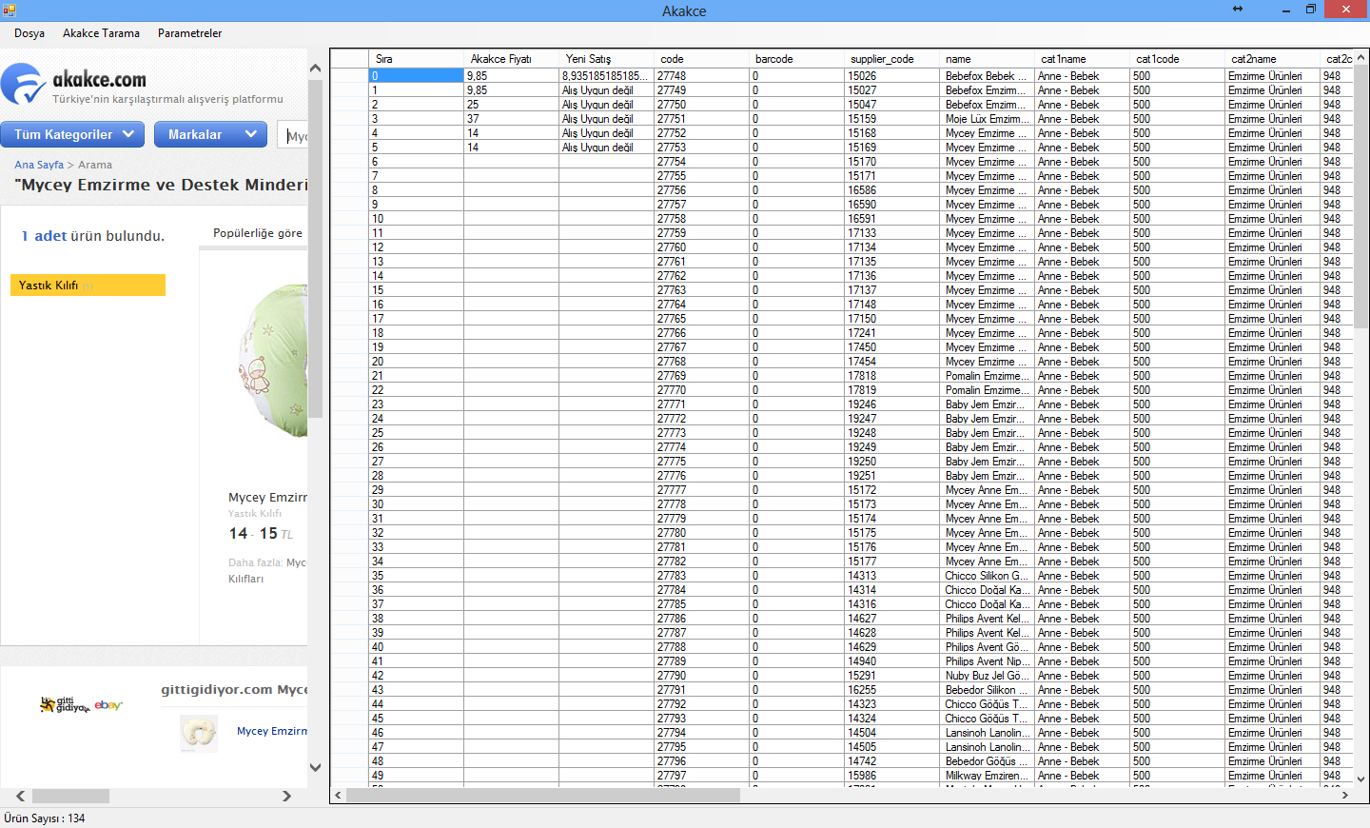Select the Bebedor Silikon name cell

click(988, 690)
